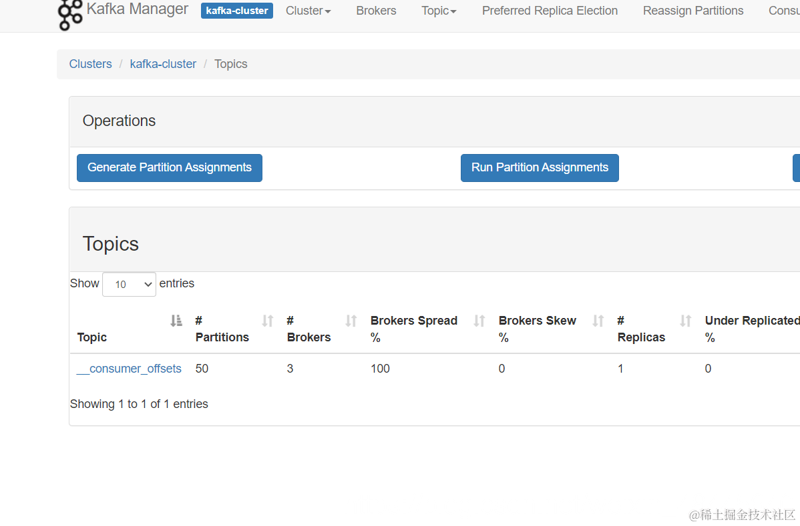Click Run Partition Assignments button

[x=540, y=168]
